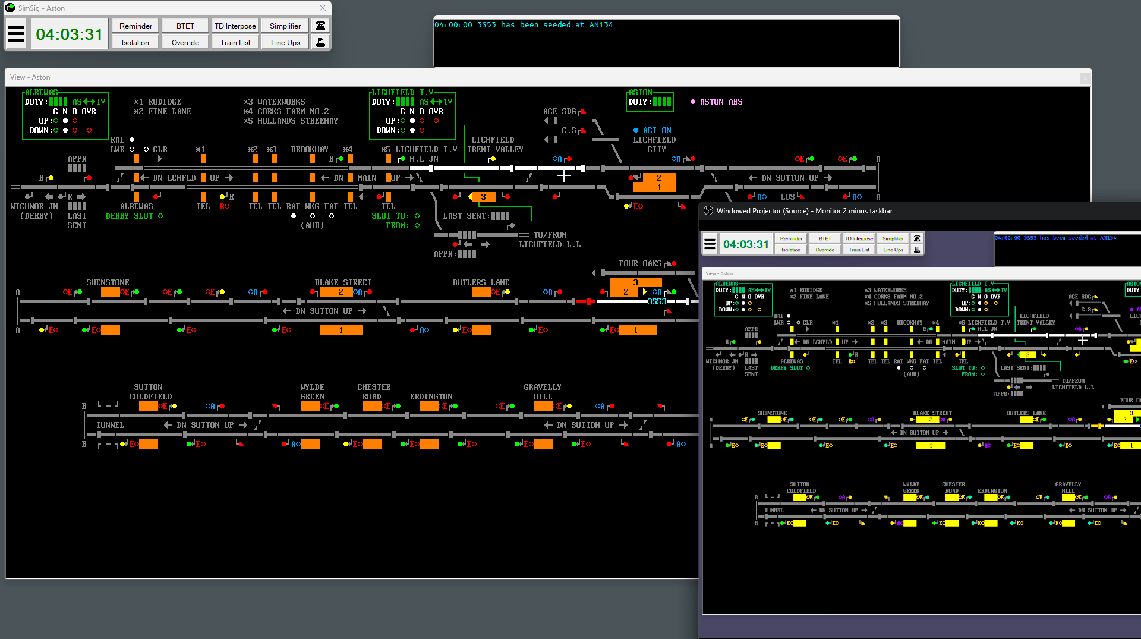Click the RAI crossing indicator near Alrewas
Screen dimensions: 1141x639
(132, 140)
